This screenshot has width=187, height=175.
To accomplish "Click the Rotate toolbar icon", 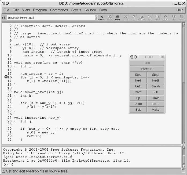I will 166,17.
